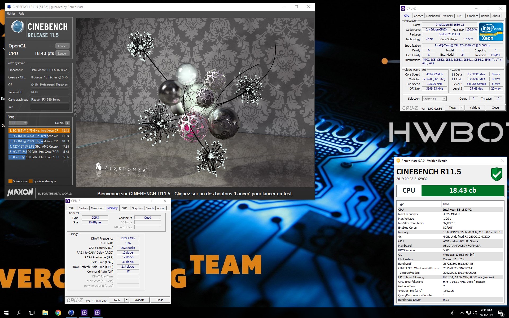509x318 pixels.
Task: Open taskbar Search
Action: tap(19, 313)
